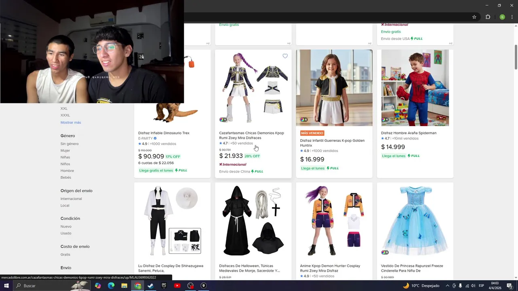Filter condition by Nuevo
The image size is (518, 291).
66,226
